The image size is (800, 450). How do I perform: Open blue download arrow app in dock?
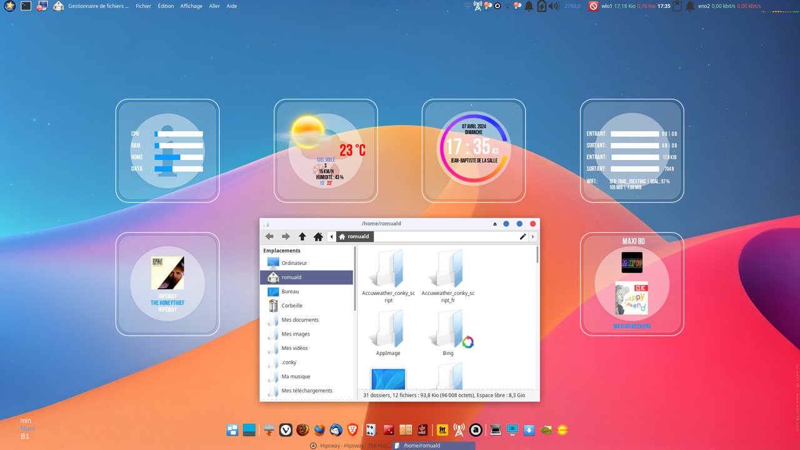(529, 430)
